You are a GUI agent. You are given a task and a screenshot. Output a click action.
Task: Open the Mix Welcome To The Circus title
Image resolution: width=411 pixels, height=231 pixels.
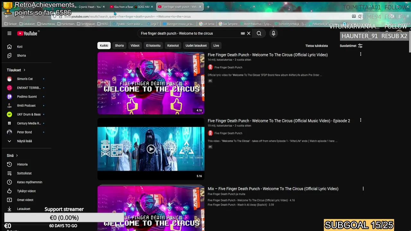[x=273, y=189]
